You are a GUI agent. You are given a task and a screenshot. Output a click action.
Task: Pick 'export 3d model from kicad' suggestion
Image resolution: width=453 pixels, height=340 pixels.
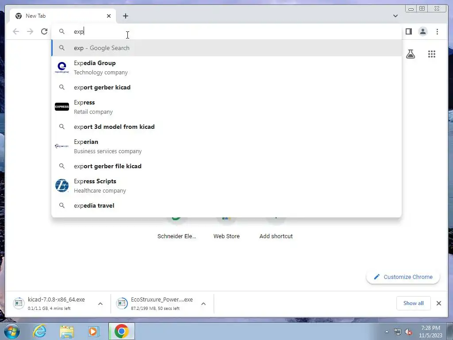(226, 127)
